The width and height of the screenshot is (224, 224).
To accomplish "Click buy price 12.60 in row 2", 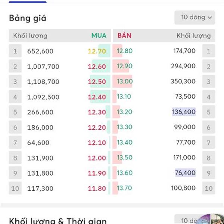I will coord(97,66).
